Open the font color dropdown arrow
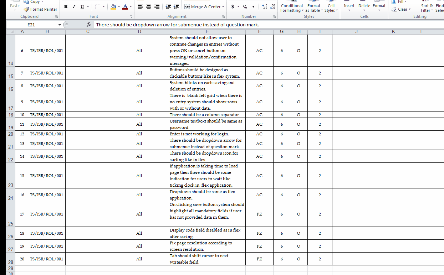Viewport: 444px width, 275px height. point(131,7)
